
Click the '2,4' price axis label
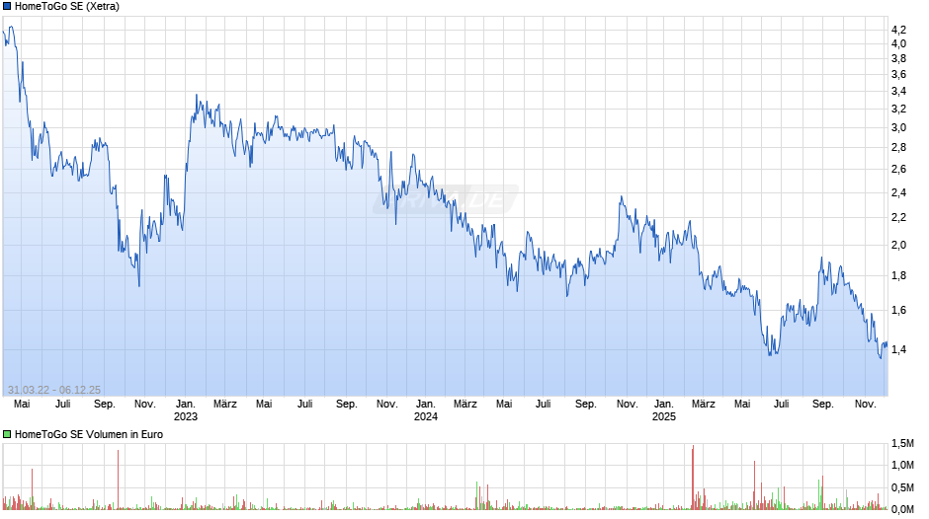click(898, 193)
